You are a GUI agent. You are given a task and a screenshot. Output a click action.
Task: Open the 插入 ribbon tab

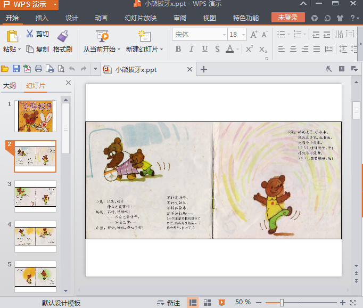[x=42, y=18]
